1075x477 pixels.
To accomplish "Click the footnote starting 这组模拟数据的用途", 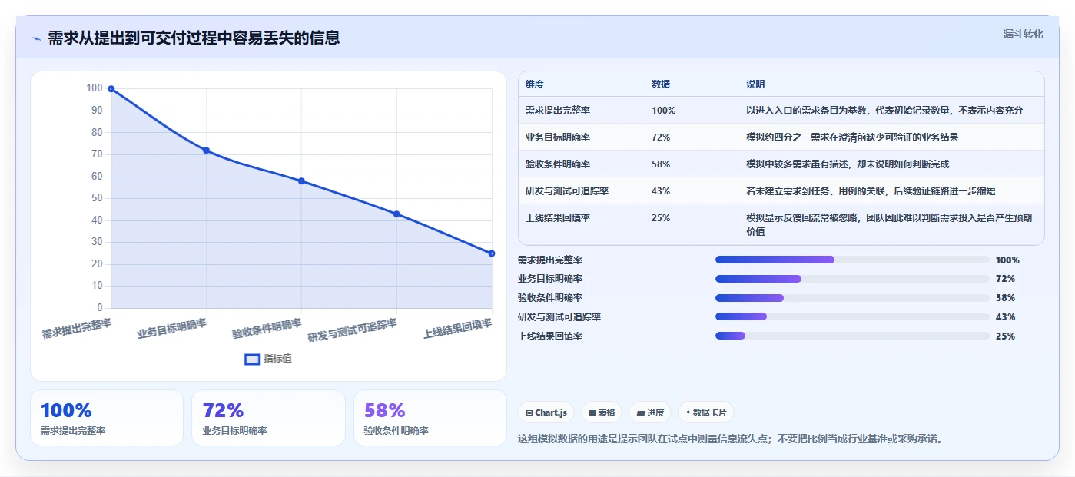I will click(x=731, y=439).
